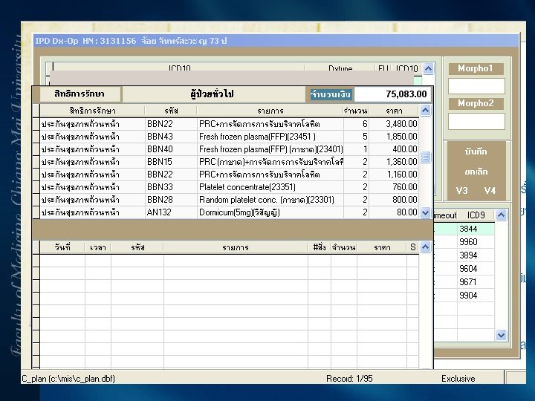Screen dimensions: 535x401
Task: Click down arrow of treatment items list scrollbar
Action: pyautogui.click(x=425, y=213)
